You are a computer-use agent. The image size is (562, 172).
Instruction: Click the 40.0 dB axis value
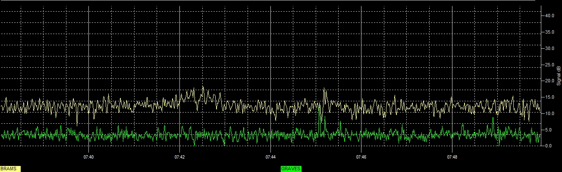[549, 16]
